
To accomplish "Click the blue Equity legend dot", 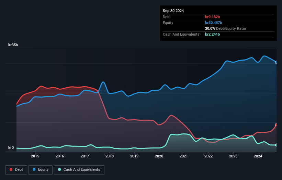I will click(x=34, y=169).
